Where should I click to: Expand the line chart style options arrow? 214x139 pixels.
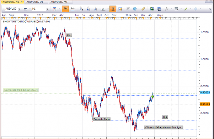pos(59,9)
